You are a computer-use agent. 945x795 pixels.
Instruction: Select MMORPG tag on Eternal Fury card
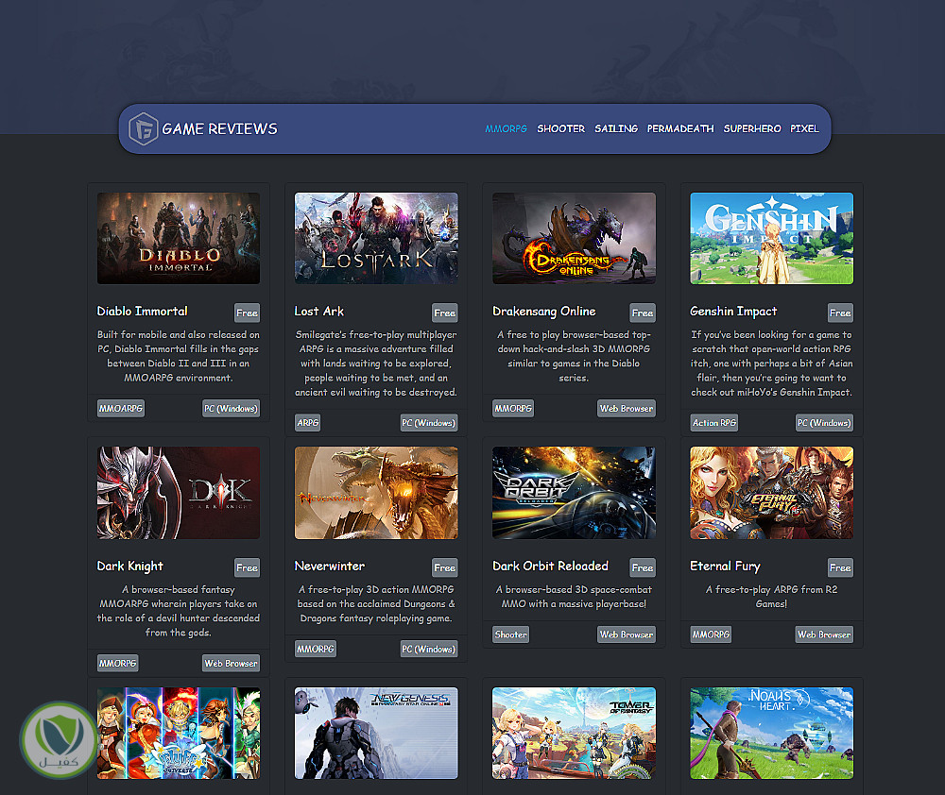click(712, 634)
